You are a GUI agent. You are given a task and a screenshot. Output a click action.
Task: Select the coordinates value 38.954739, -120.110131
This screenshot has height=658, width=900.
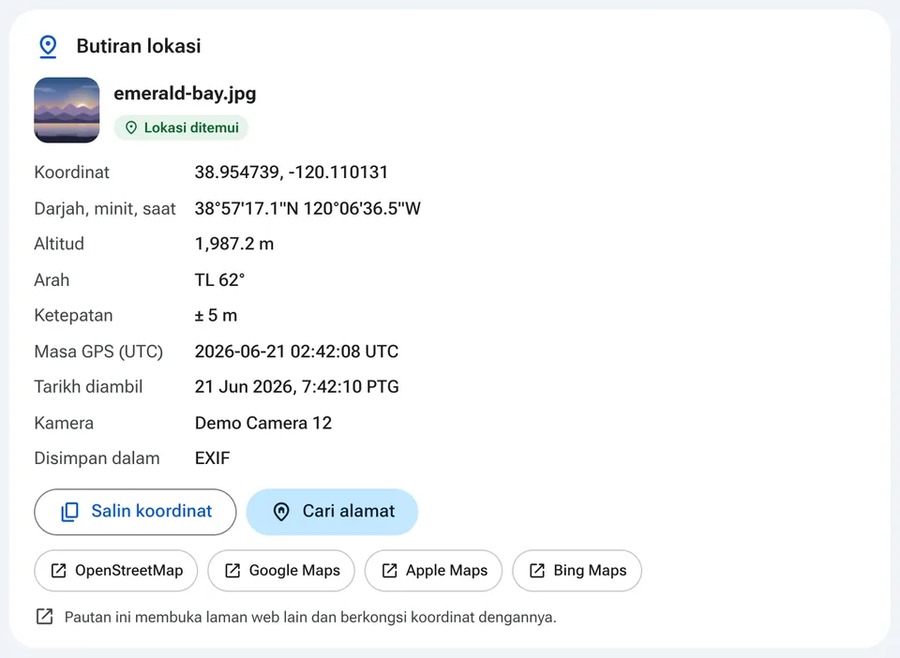(291, 172)
